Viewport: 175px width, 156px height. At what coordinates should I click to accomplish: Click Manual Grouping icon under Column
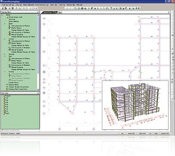tap(10, 50)
